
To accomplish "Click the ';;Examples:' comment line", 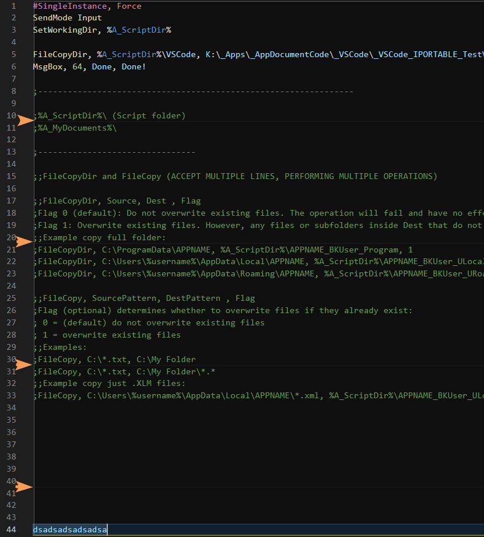I will tap(60, 348).
